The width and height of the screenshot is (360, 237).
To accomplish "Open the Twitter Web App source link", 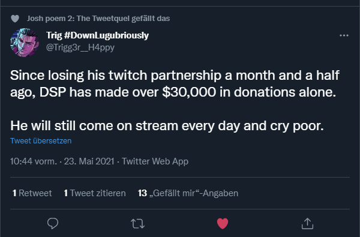I will click(155, 161).
